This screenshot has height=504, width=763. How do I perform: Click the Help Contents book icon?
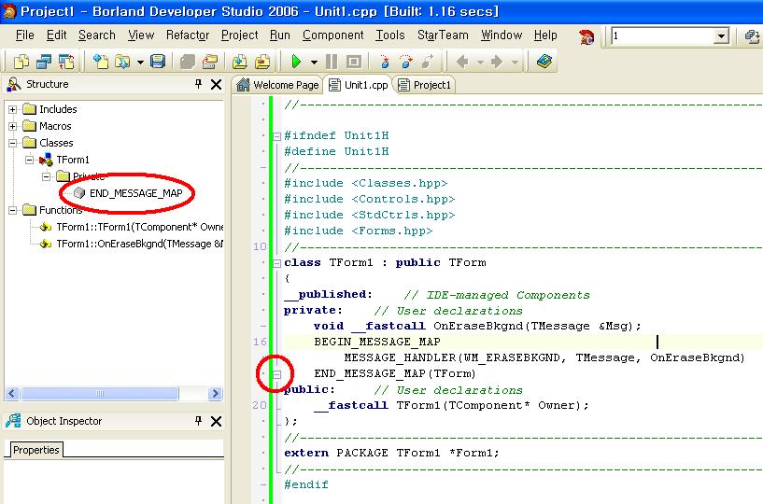click(544, 62)
